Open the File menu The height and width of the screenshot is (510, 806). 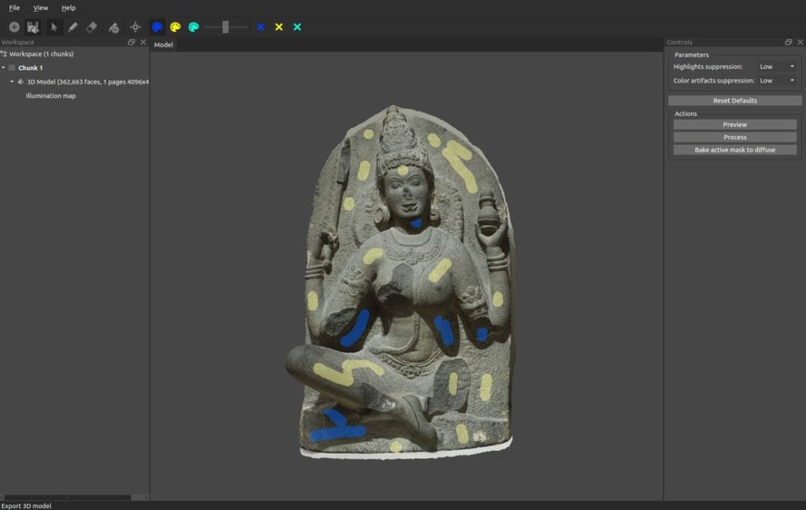14,8
